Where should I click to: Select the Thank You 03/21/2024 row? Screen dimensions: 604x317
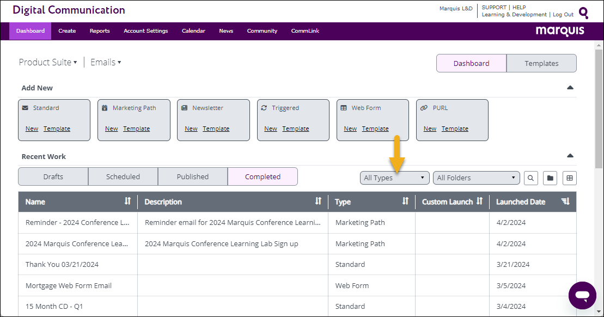point(297,265)
